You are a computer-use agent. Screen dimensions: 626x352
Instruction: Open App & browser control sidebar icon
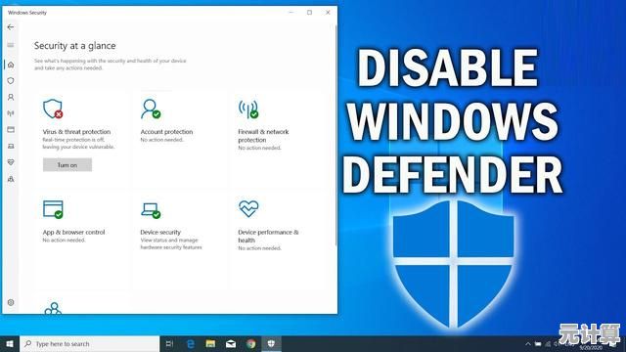click(11, 130)
